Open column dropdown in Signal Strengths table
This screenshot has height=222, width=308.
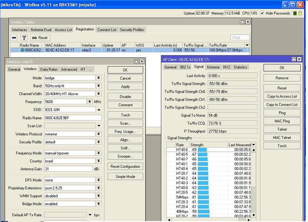(x=254, y=145)
